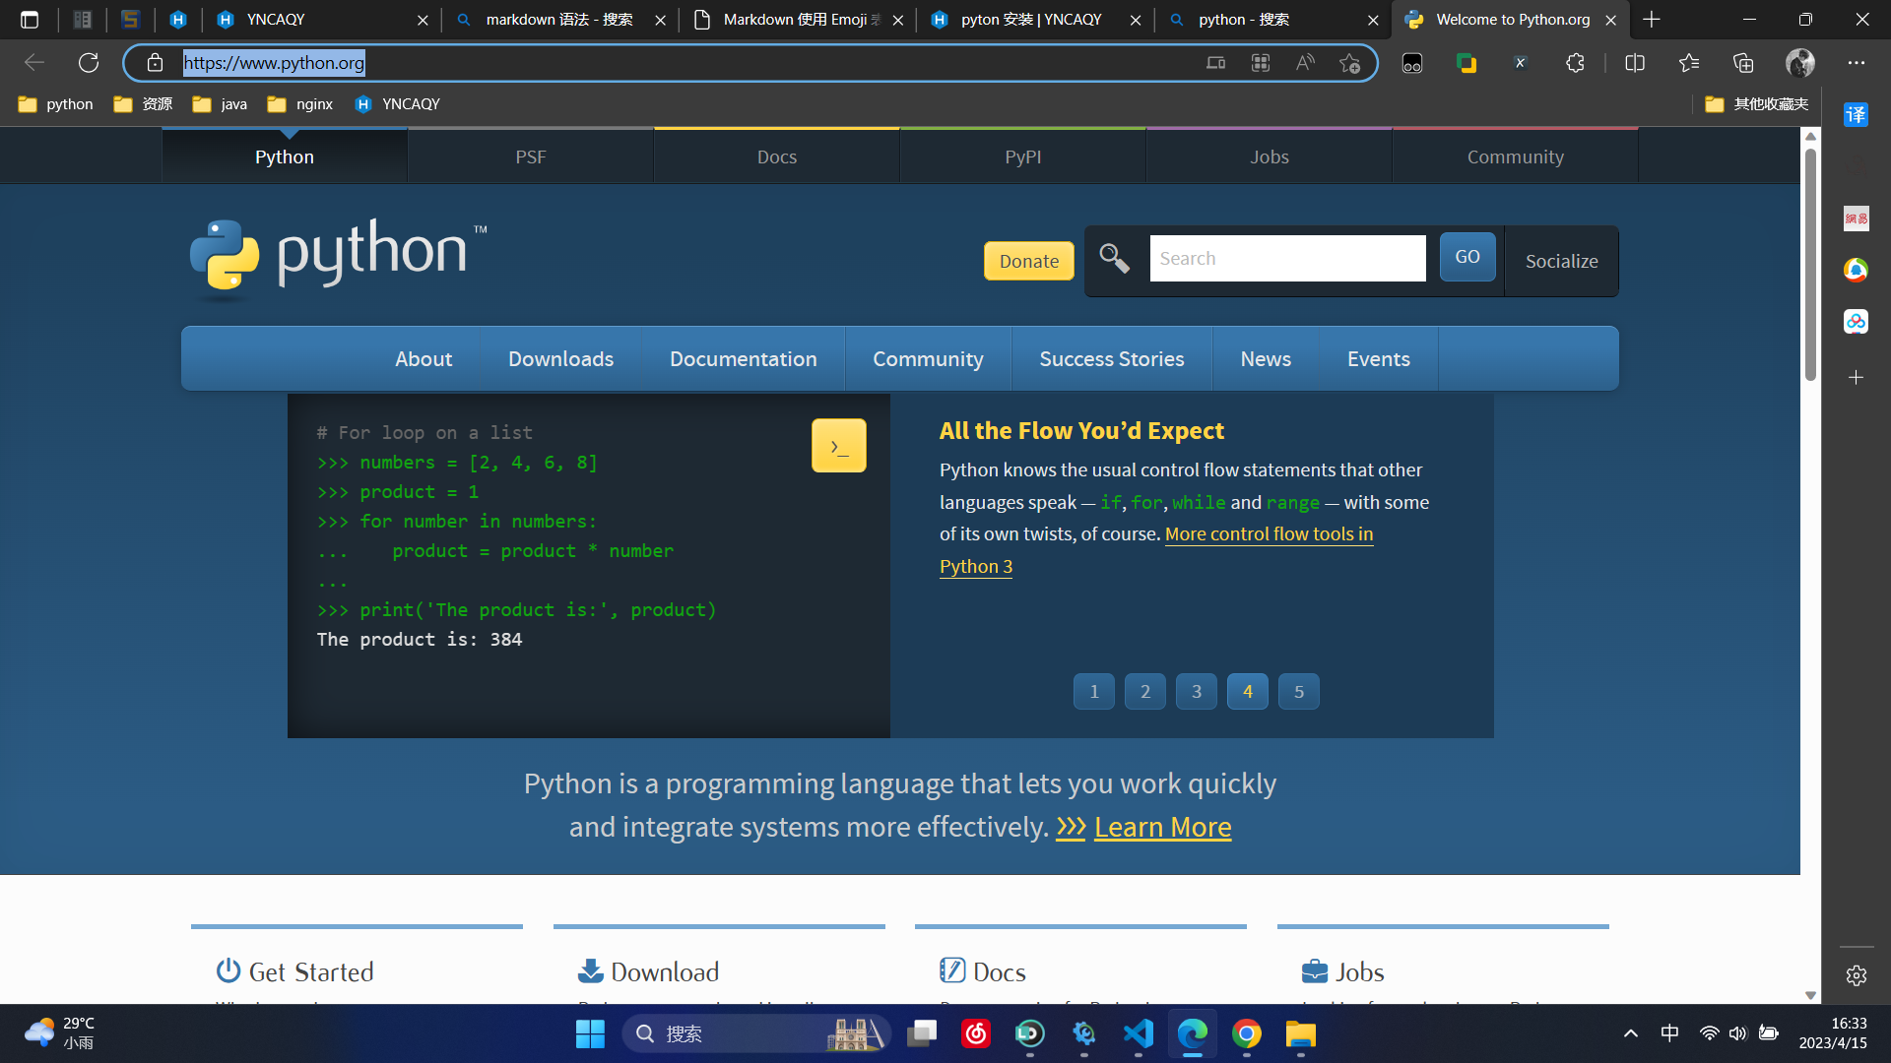
Task: Click inside the Search input field
Action: click(1287, 258)
